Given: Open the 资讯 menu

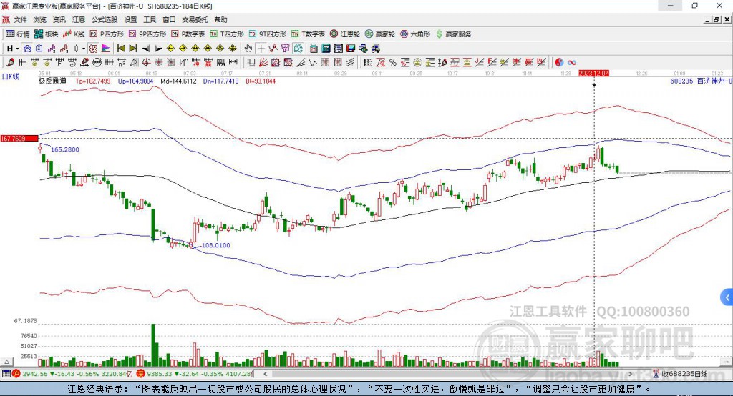Looking at the screenshot, I should (x=59, y=19).
